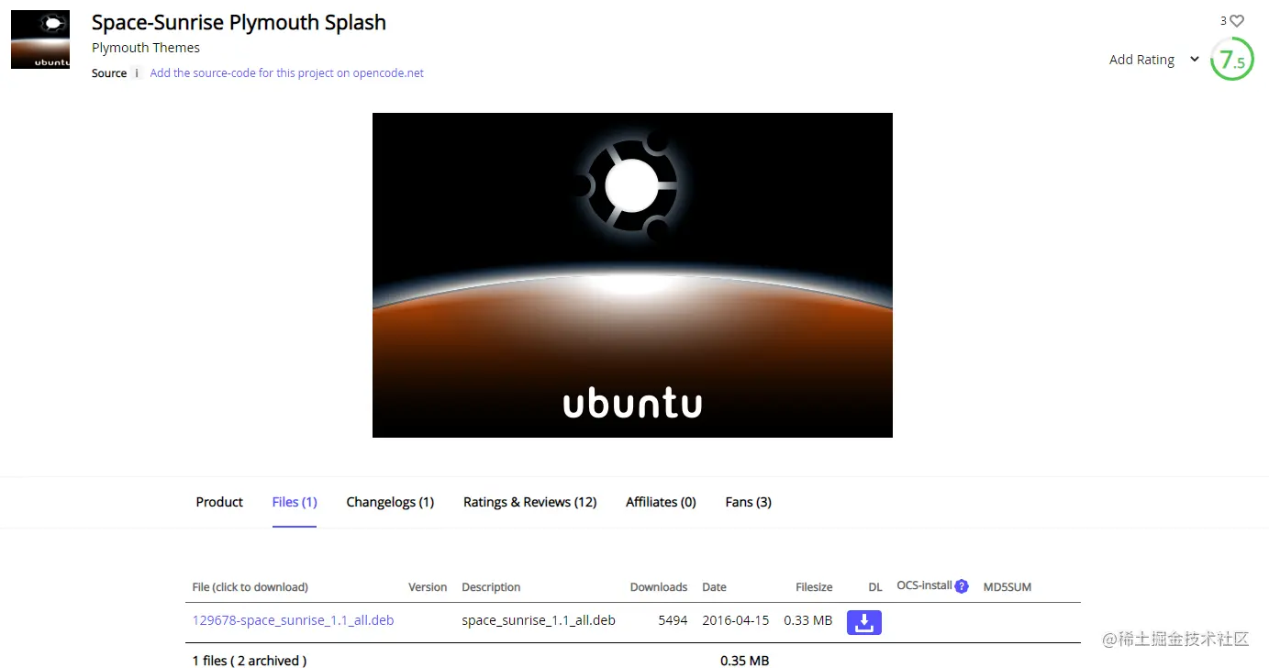Open the large Ubuntu splash preview image
The height and width of the screenshot is (668, 1269).
(x=632, y=275)
